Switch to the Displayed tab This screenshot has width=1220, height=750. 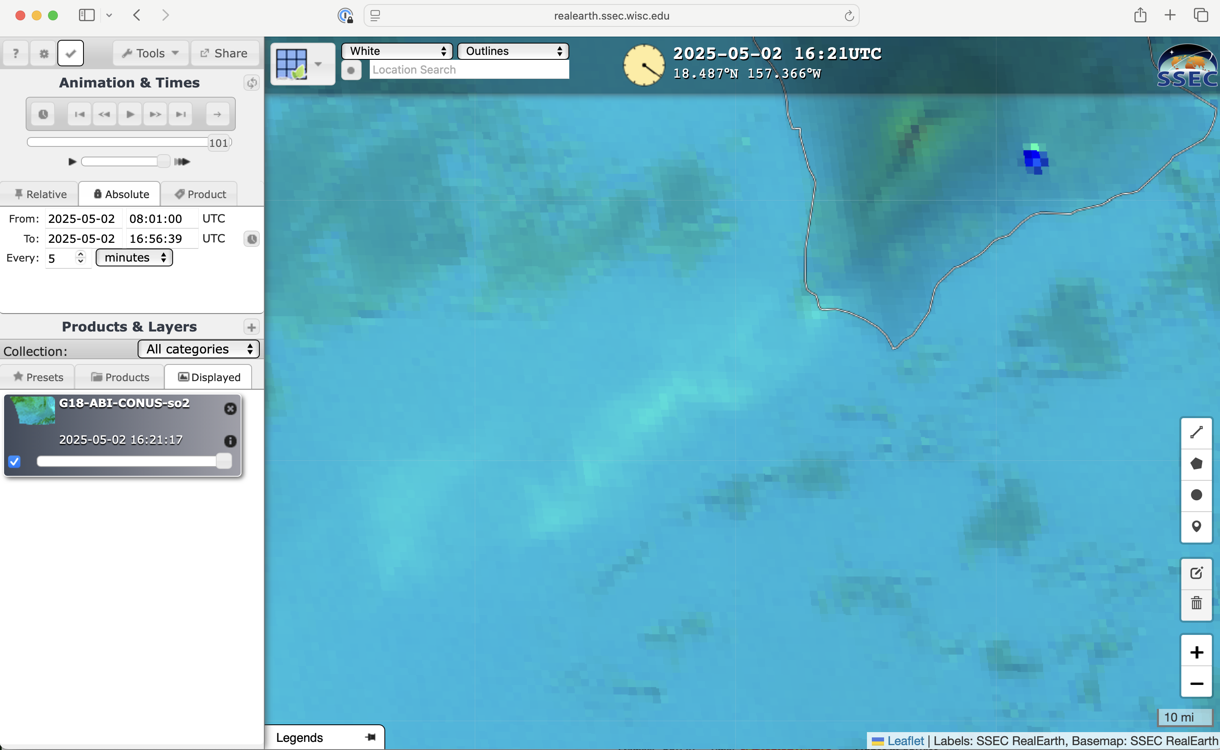[x=208, y=377]
